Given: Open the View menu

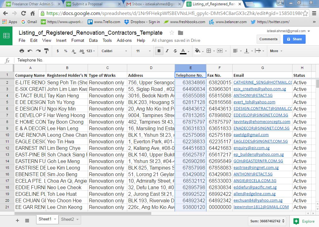Looking at the screenshot, I should coord(46,40).
